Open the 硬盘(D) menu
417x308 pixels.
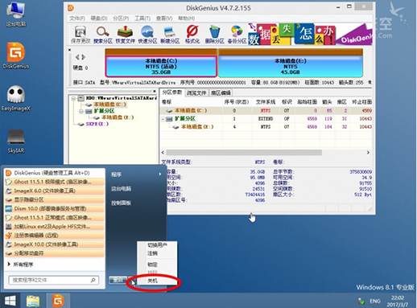tap(99, 18)
